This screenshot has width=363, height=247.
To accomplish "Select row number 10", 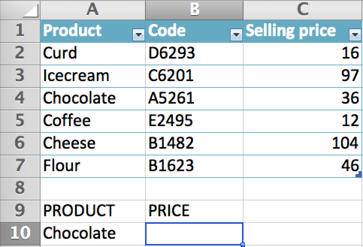I will click(x=20, y=233).
